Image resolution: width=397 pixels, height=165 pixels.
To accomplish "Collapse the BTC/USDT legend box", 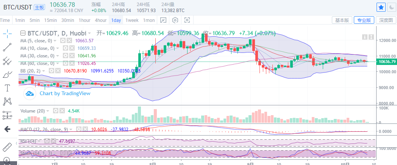I will point(23,33).
